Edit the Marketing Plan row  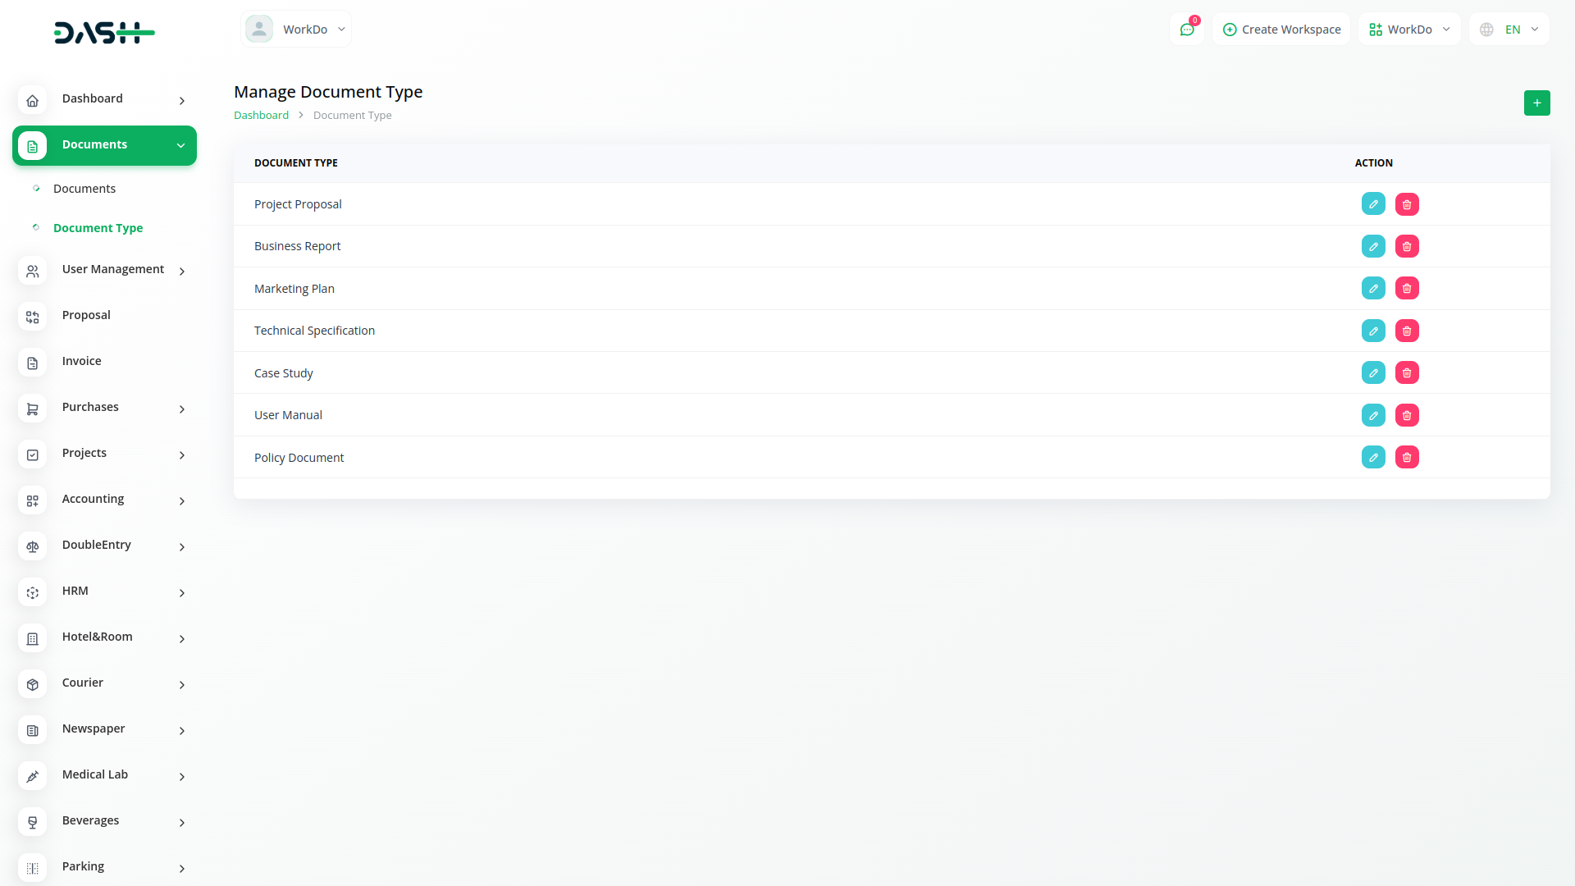(1373, 289)
